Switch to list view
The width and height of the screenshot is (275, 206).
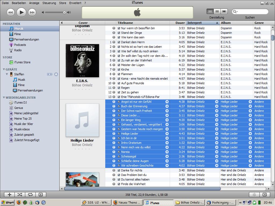pyautogui.click(x=210, y=12)
